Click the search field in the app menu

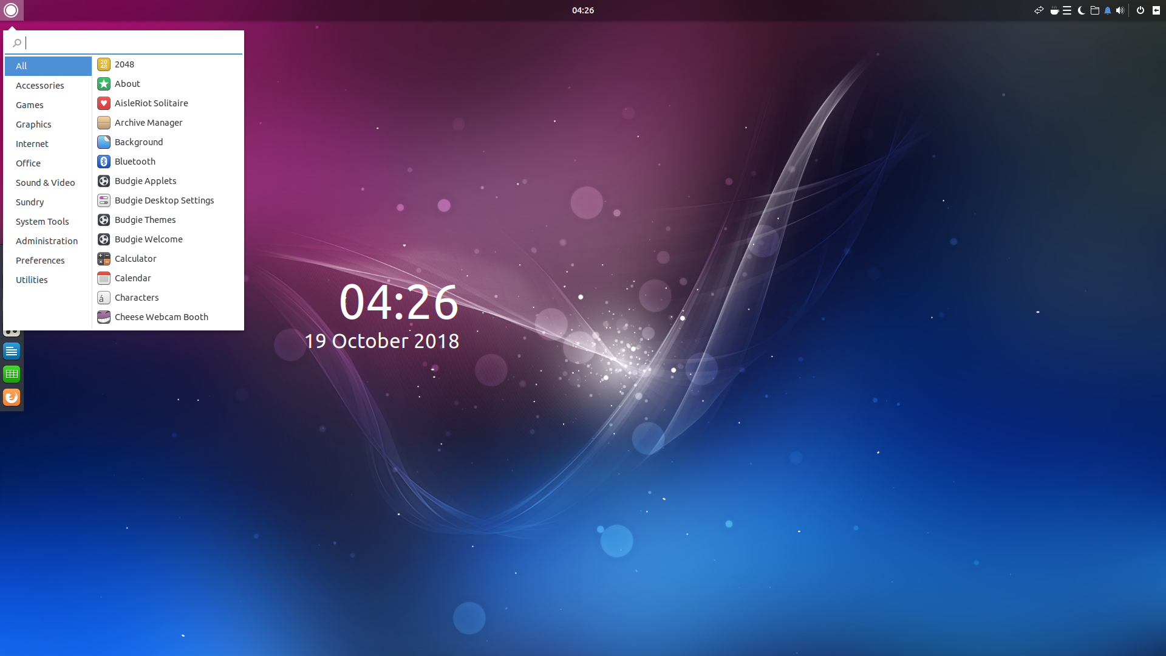[124, 43]
